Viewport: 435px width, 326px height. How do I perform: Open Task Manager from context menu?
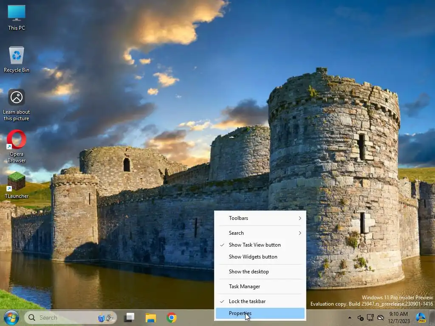click(260, 287)
